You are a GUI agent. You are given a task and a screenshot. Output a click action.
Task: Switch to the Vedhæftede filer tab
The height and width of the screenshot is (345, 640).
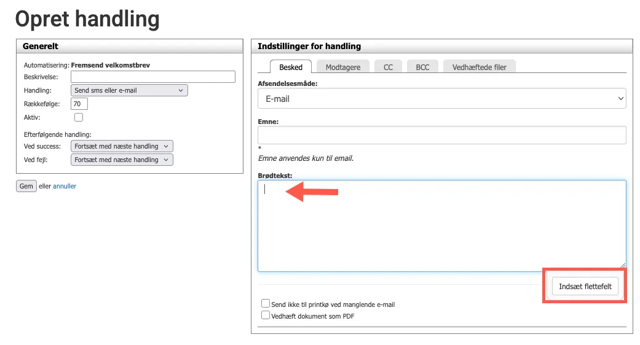pos(479,67)
